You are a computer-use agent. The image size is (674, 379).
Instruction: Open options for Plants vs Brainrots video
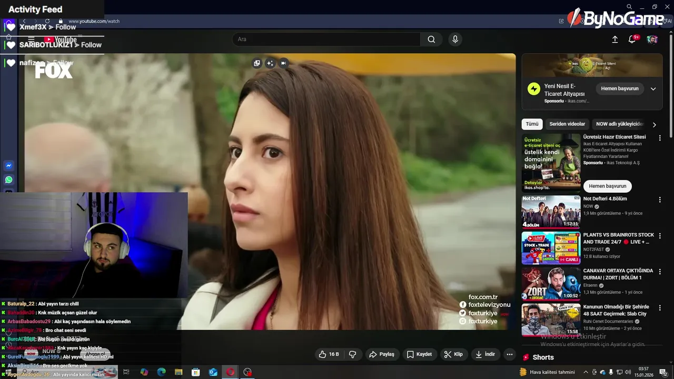click(x=660, y=236)
